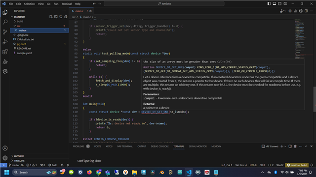Toggle secondary side bar visibility

[280, 3]
